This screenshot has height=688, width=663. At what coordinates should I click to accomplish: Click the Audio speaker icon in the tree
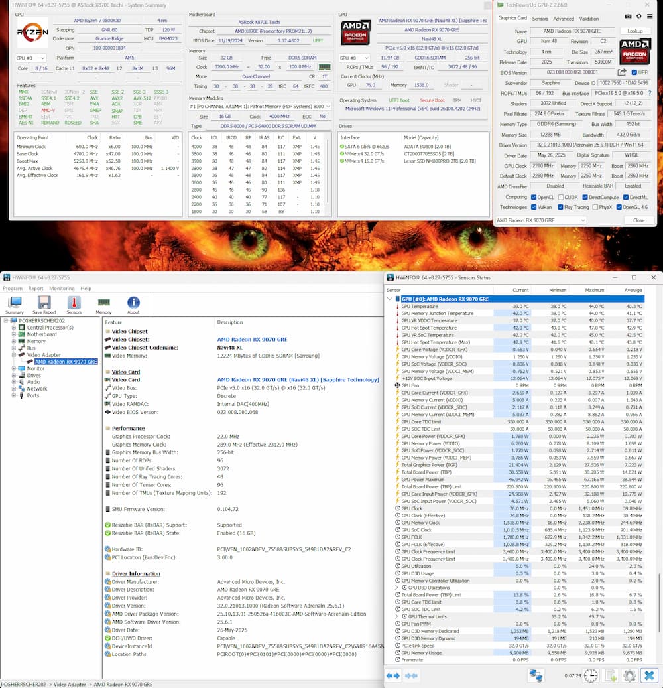click(x=21, y=381)
